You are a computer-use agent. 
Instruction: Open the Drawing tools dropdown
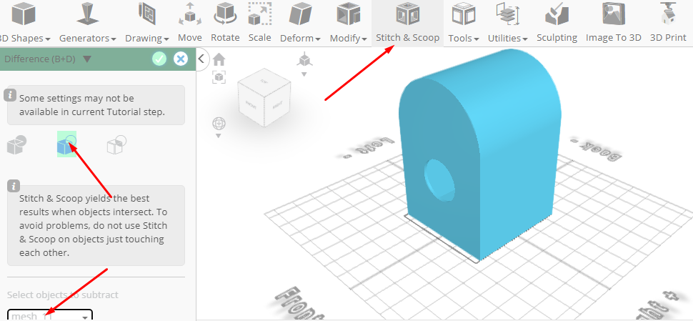click(x=146, y=22)
